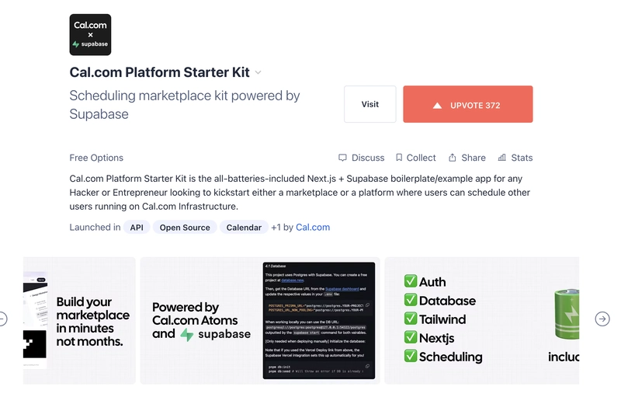Click the Share upload icon
Screen dimensions: 621x404
tap(453, 158)
